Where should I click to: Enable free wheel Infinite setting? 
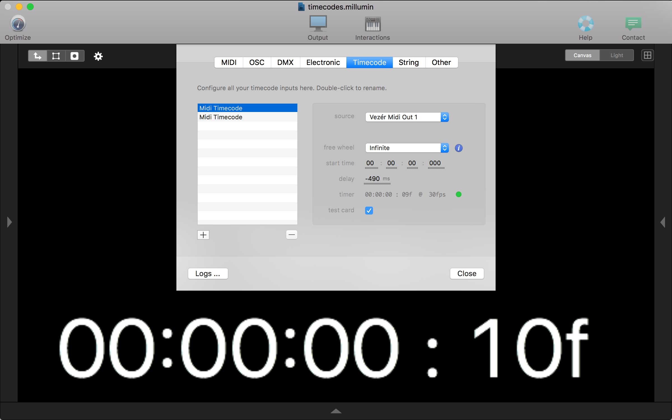coord(406,148)
